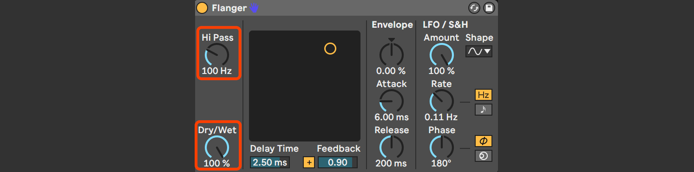This screenshot has width=694, height=172.
Task: Click the save preset disk icon
Action: 489,8
